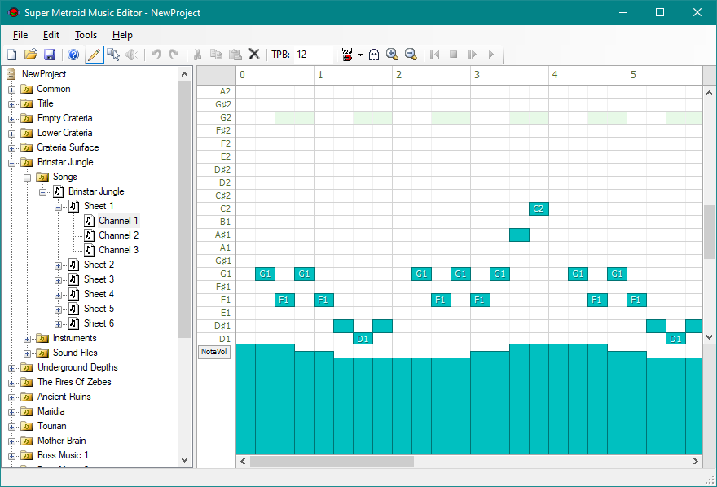
Task: Click the Redo arrow icon
Action: (174, 55)
